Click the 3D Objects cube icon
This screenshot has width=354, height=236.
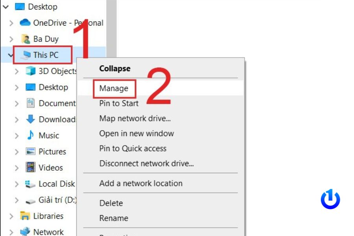pyautogui.click(x=30, y=71)
